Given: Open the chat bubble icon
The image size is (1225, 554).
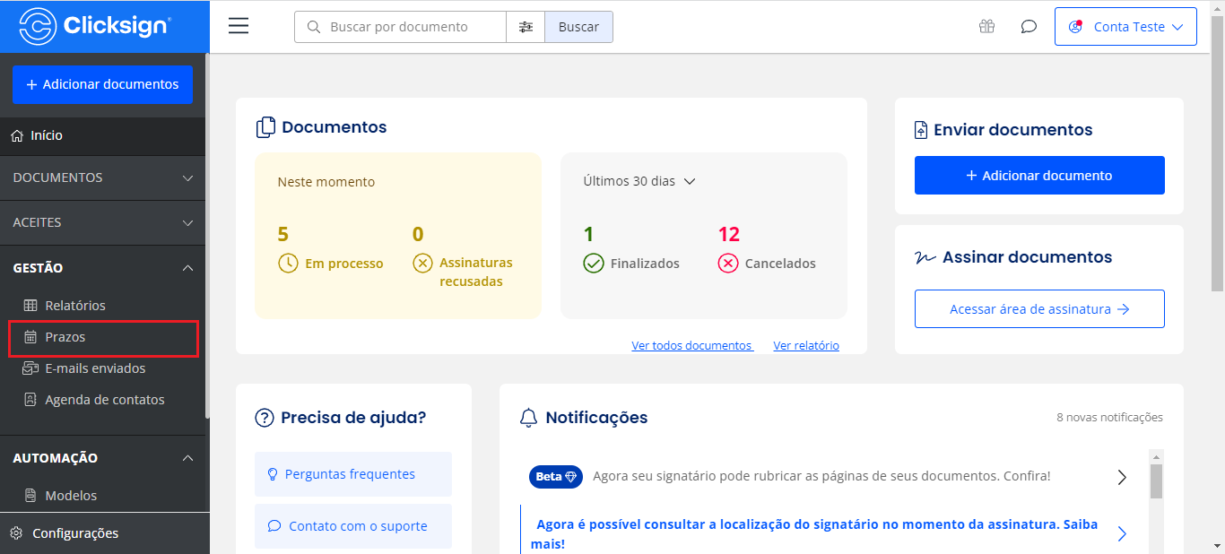Looking at the screenshot, I should tap(1029, 27).
